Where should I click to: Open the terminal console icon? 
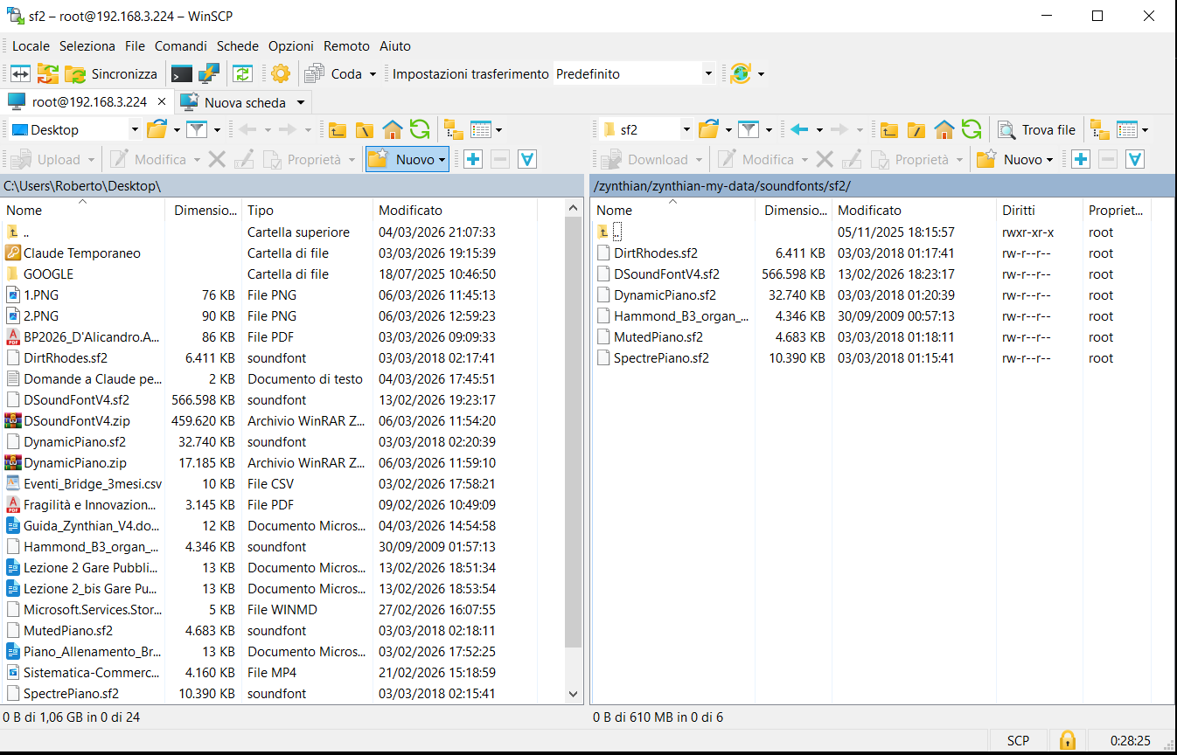182,74
